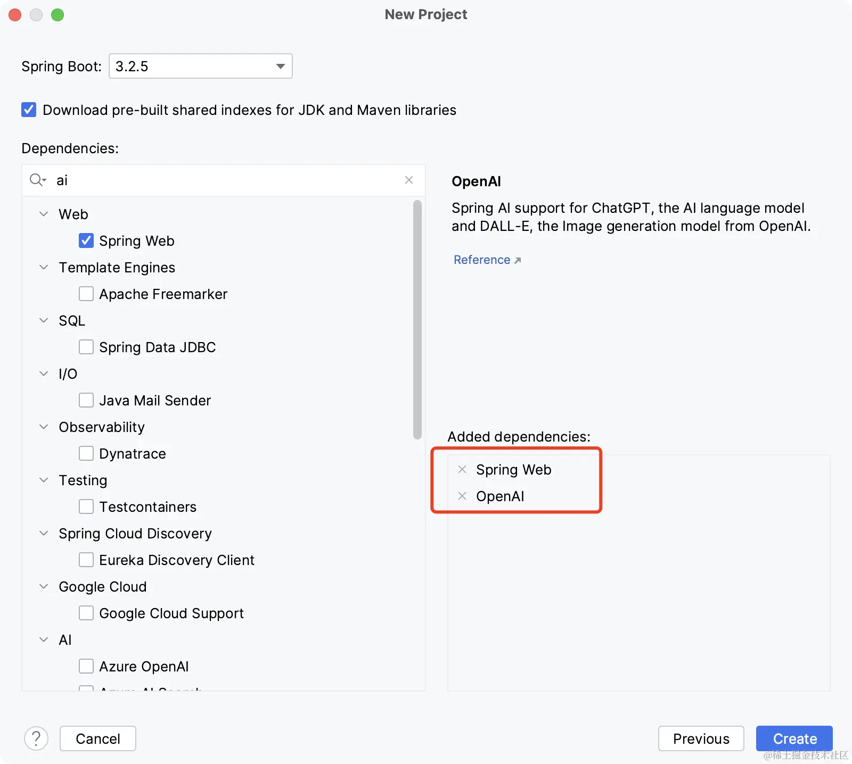Click the Azure OpenAI label text
852x764 pixels.
coord(144,666)
